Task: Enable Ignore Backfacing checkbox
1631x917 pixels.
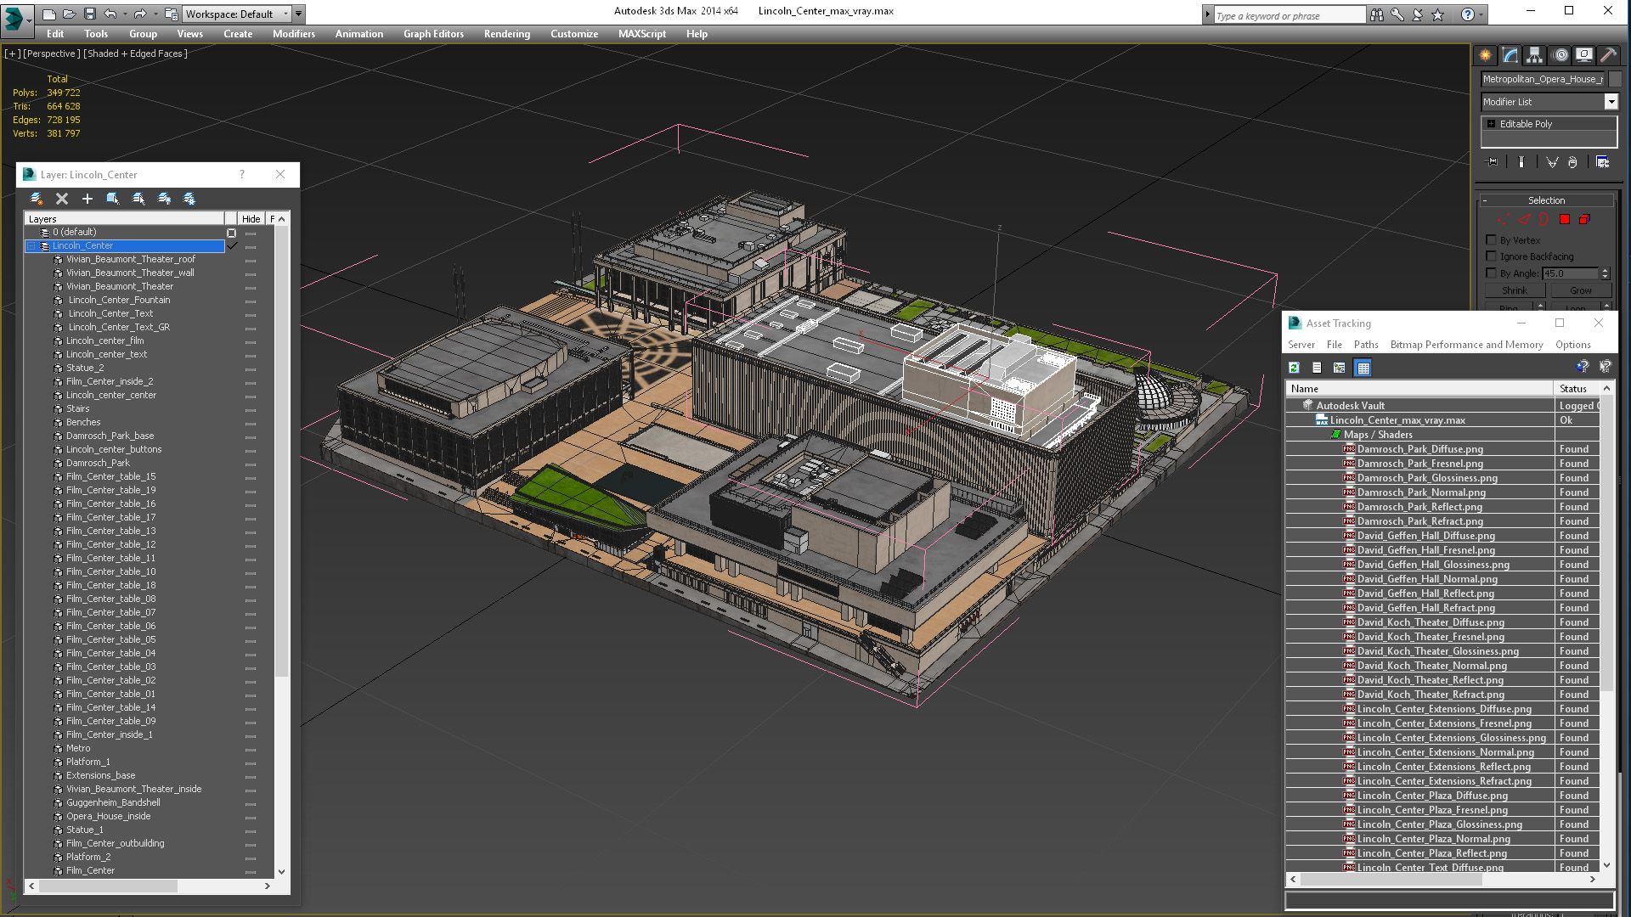Action: [1491, 256]
